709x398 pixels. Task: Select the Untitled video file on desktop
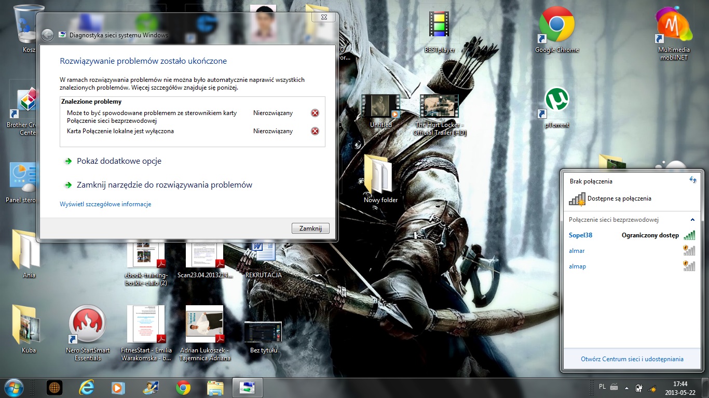pyautogui.click(x=380, y=110)
